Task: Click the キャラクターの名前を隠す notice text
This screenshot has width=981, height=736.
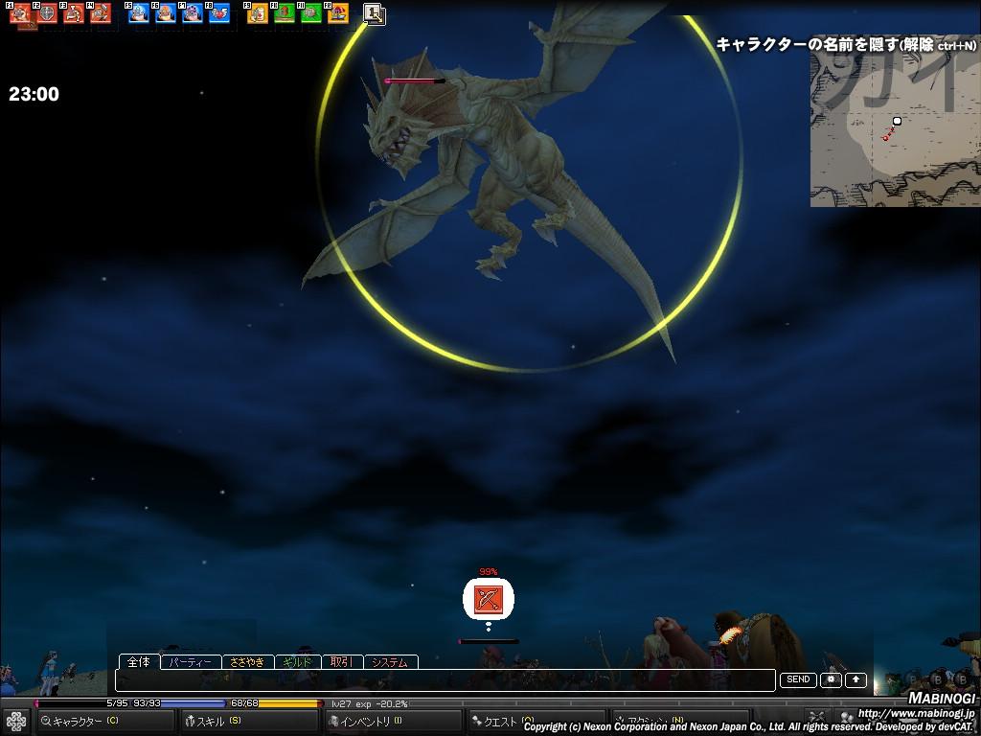Action: (x=846, y=44)
